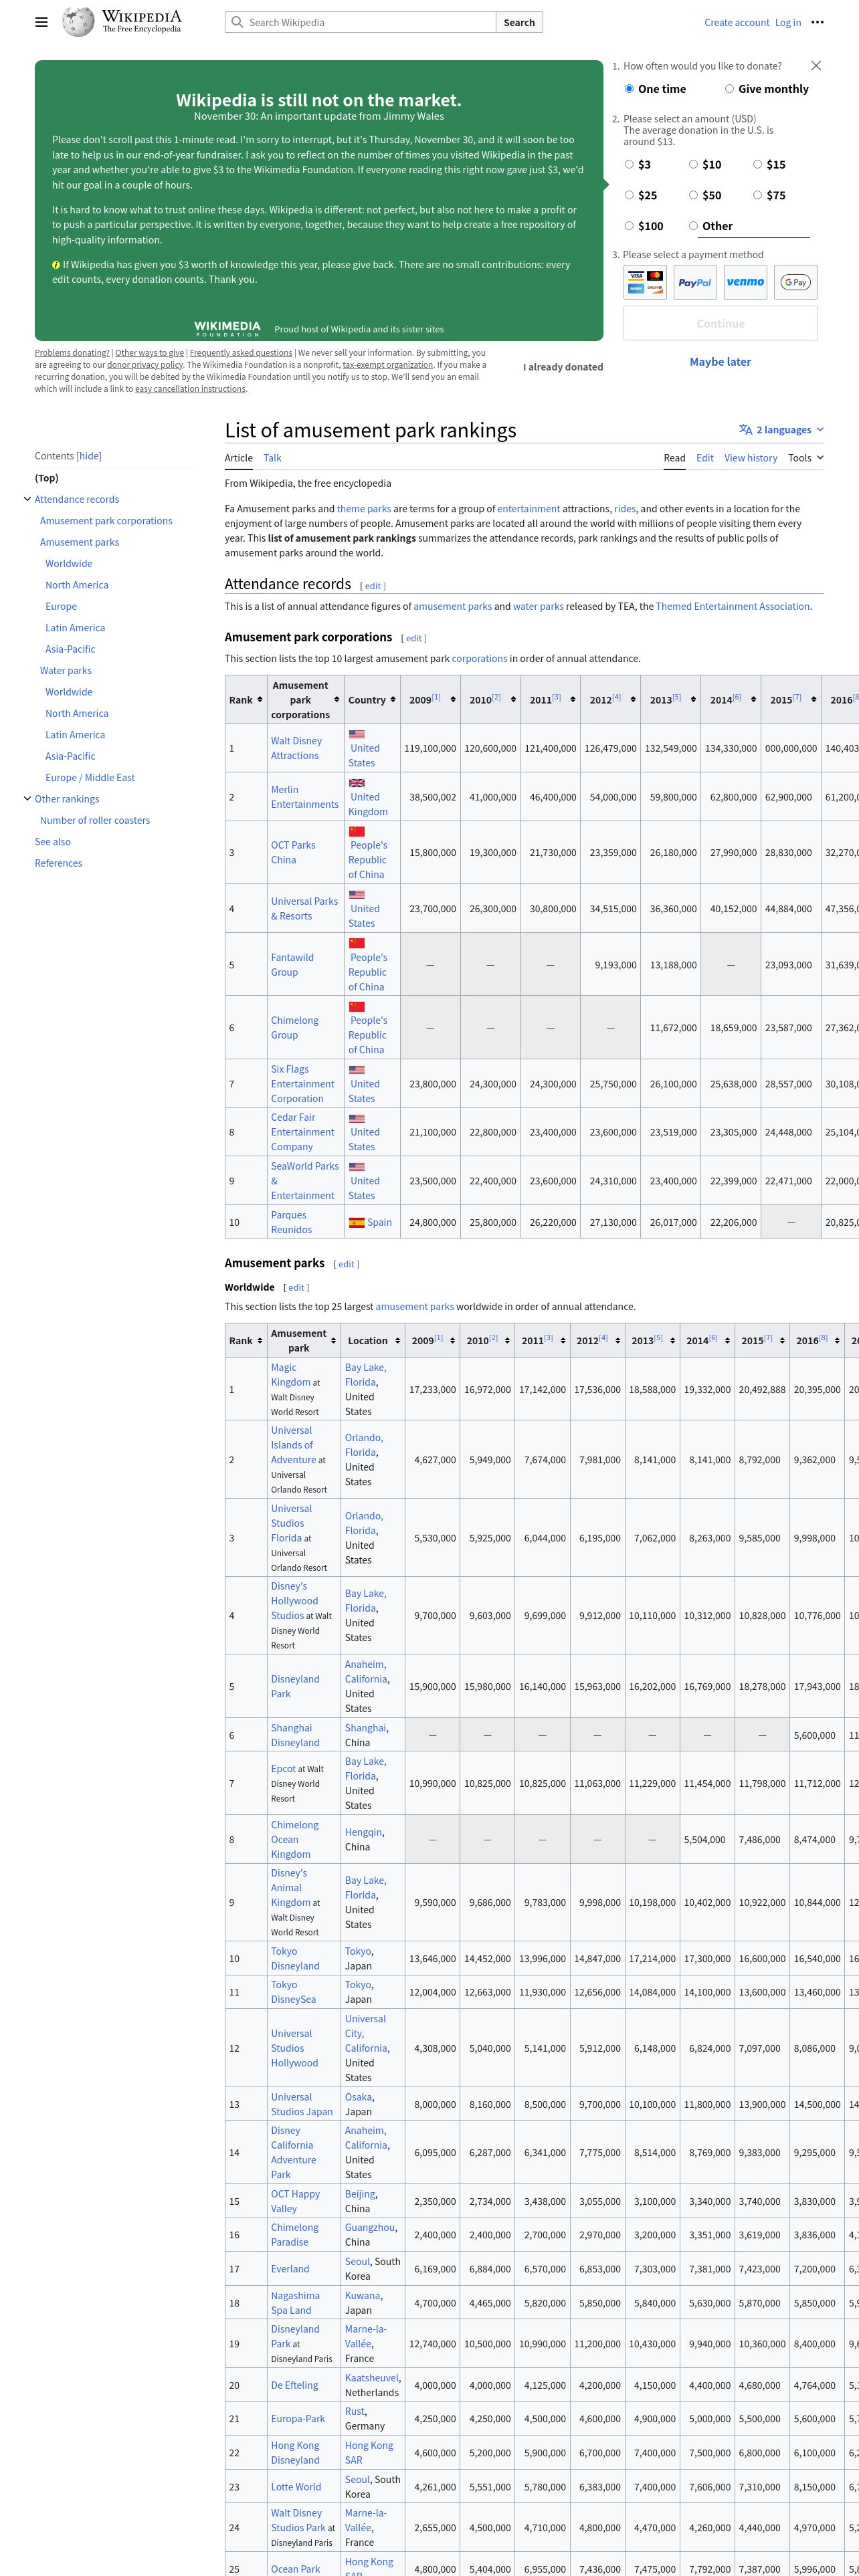Select the $25 donation amount
The height and width of the screenshot is (2576, 859).
(x=629, y=195)
